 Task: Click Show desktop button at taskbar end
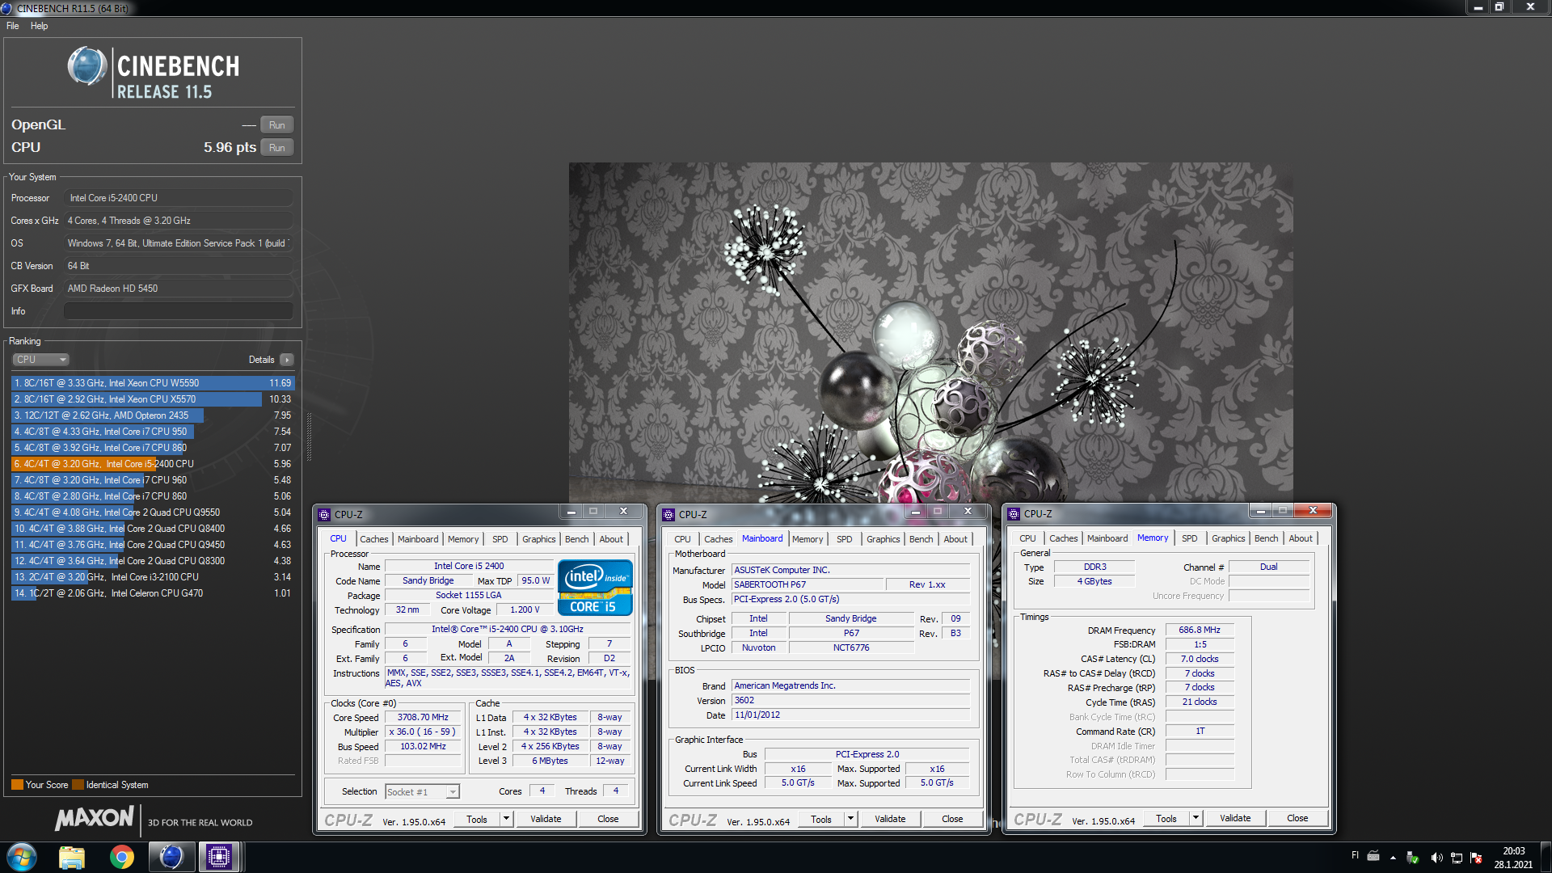point(1546,857)
